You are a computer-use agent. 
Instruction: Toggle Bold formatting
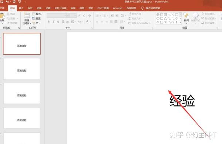[x=49, y=22]
